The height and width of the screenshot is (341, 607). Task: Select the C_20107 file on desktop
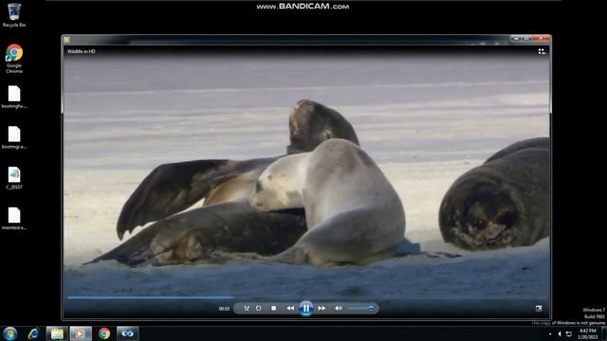tap(14, 178)
